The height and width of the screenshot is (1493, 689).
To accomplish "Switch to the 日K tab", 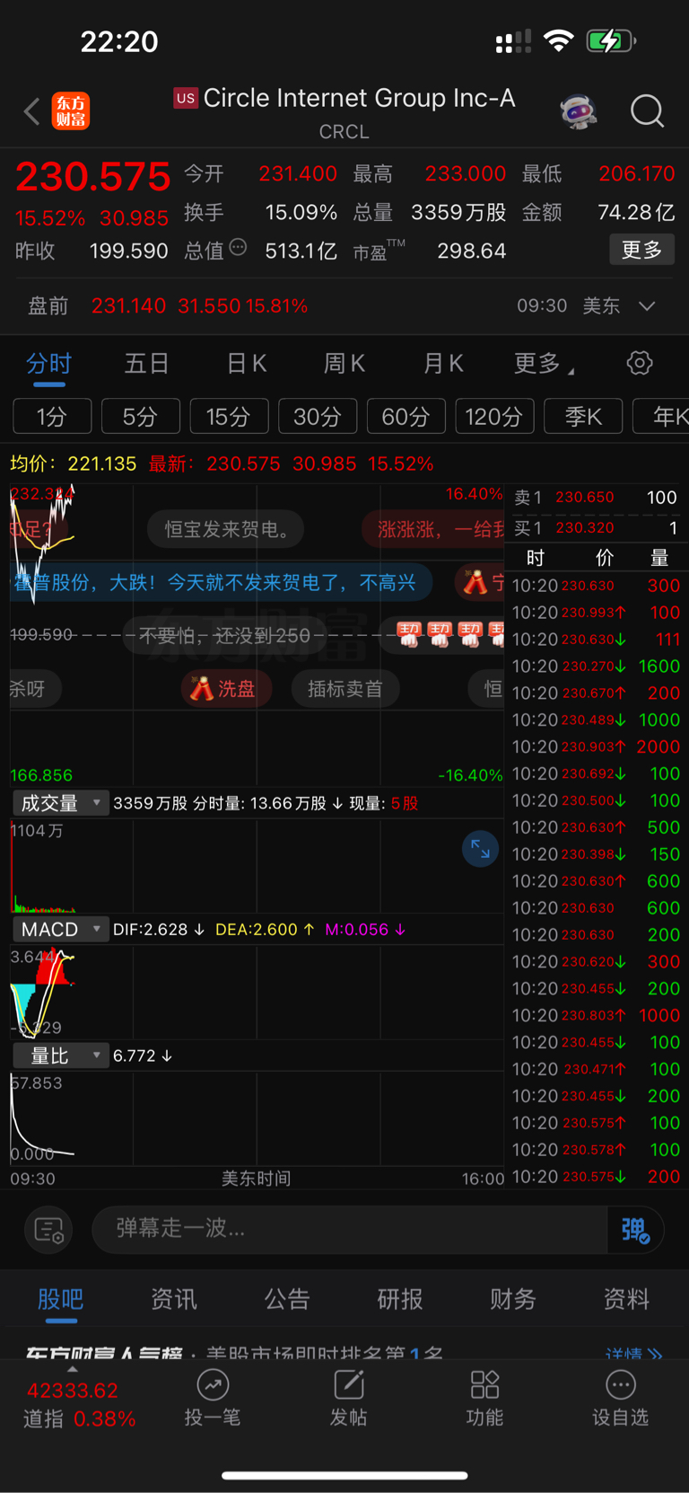I will pyautogui.click(x=246, y=363).
